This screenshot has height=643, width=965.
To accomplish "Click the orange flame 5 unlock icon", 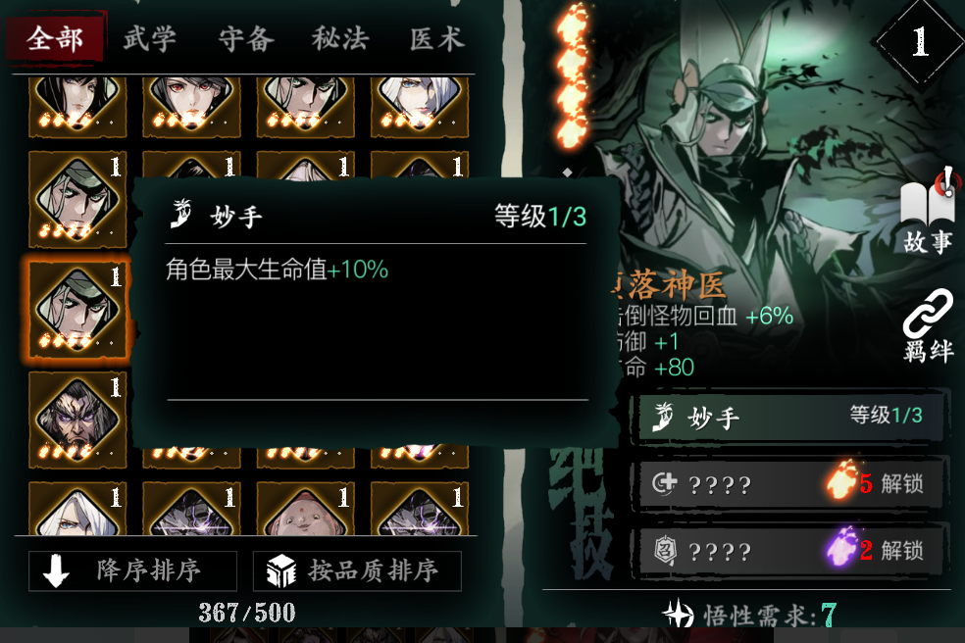I will pos(843,480).
